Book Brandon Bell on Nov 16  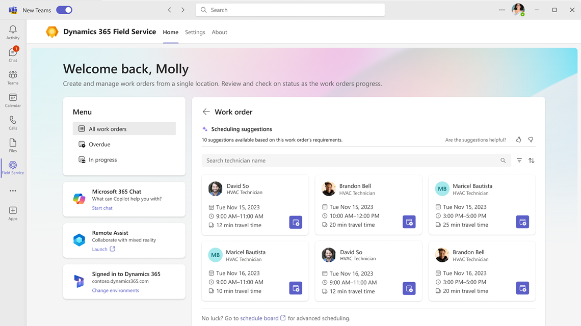click(522, 288)
